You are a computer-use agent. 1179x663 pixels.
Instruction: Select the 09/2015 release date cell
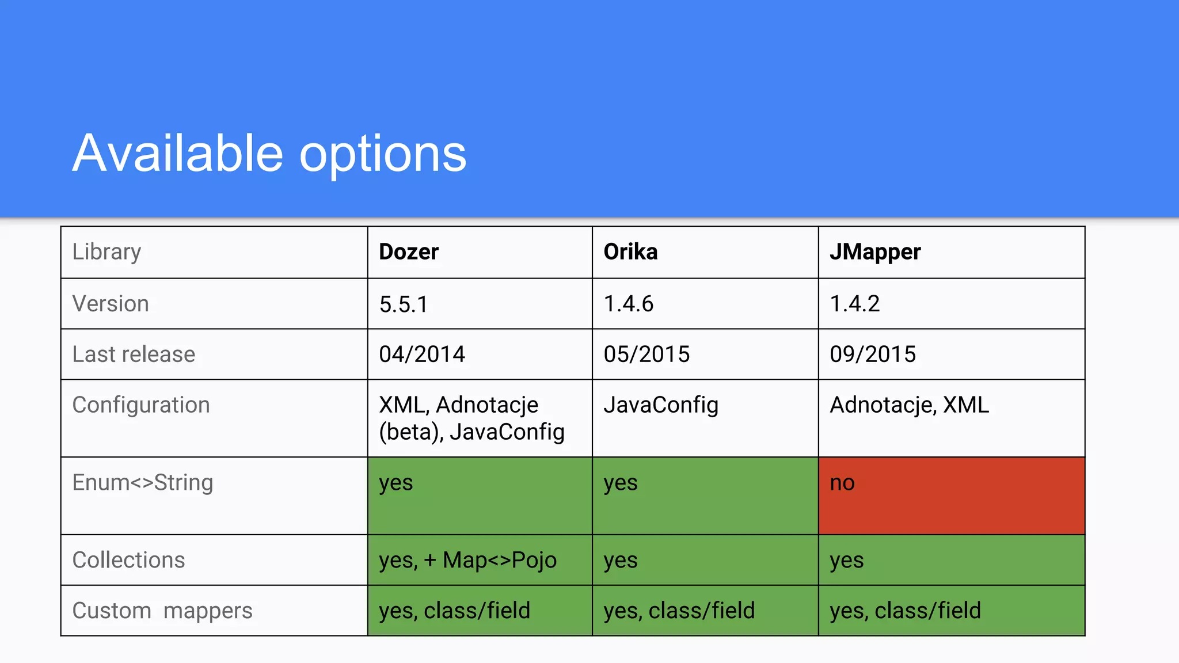coord(952,354)
